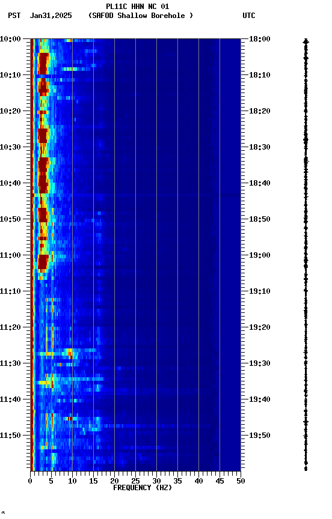The image size is (332, 519).
Task: Click the UTC timezone label
Action: tap(249, 16)
